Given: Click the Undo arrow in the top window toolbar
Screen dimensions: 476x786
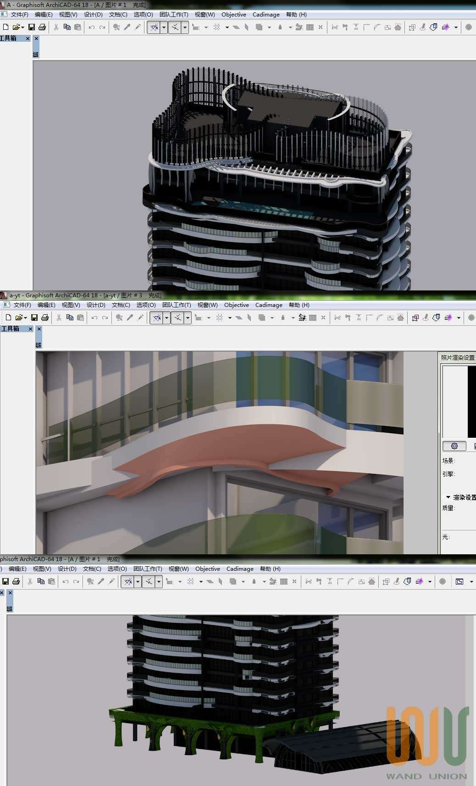Looking at the screenshot, I should 92,27.
